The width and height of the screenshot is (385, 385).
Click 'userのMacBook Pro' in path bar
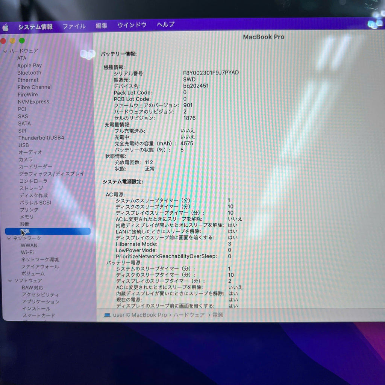tap(140, 315)
